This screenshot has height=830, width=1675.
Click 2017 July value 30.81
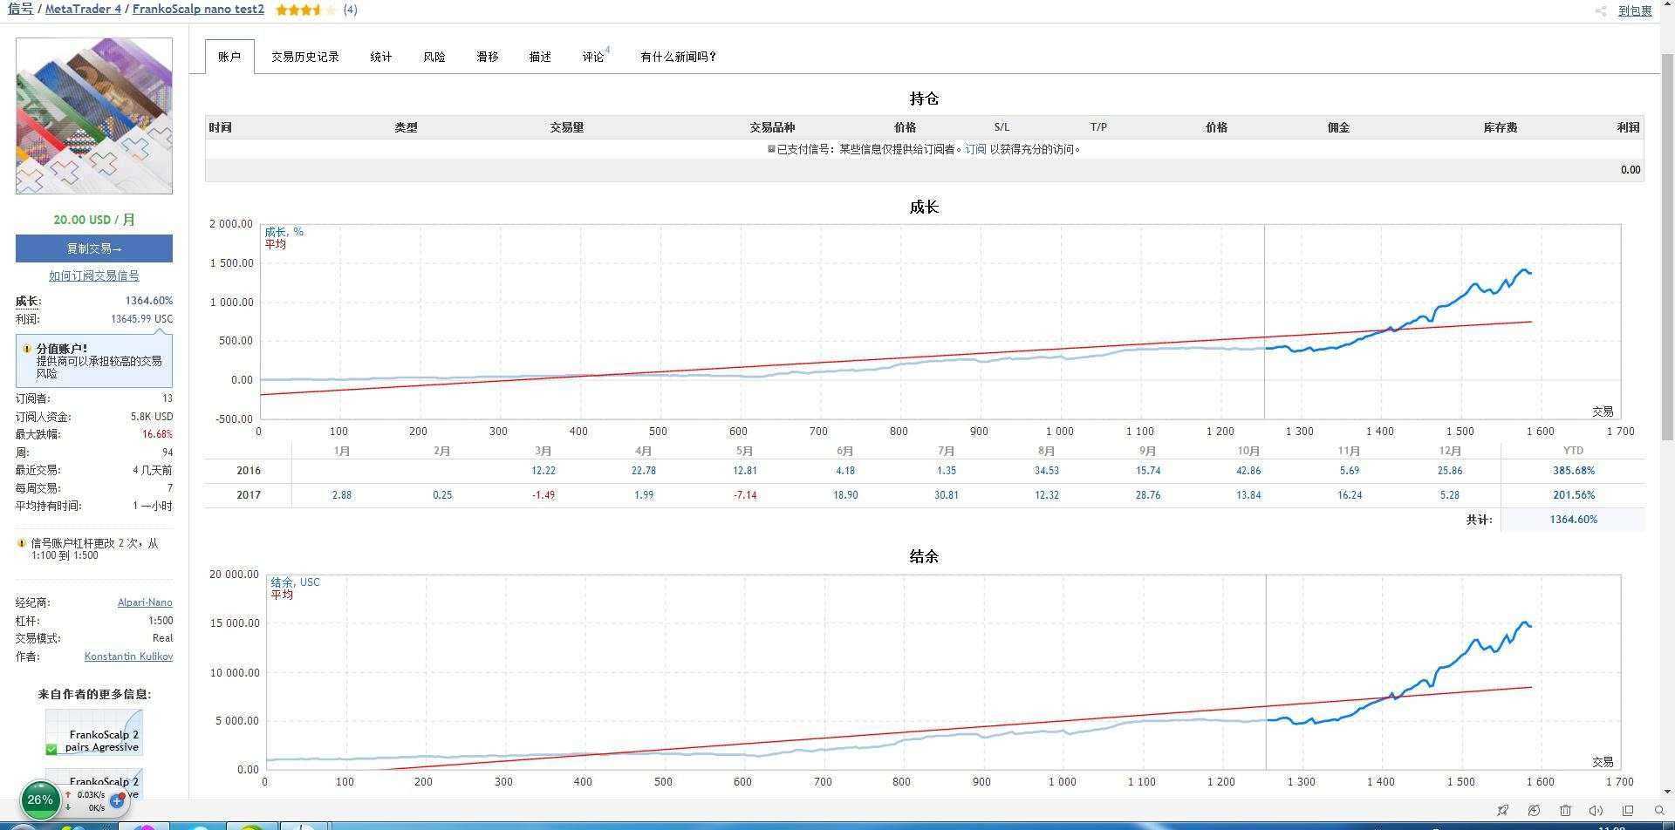[946, 495]
